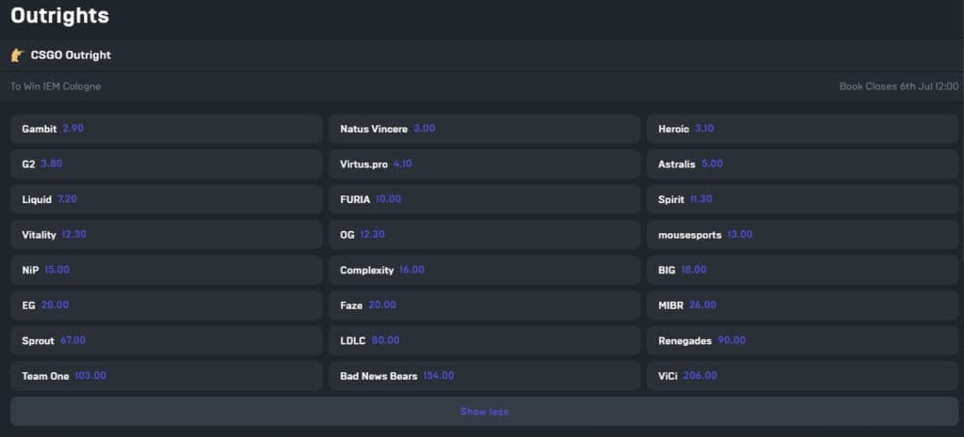Choose MIBR at 26.00
Image resolution: width=964 pixels, height=437 pixels.
(x=802, y=305)
